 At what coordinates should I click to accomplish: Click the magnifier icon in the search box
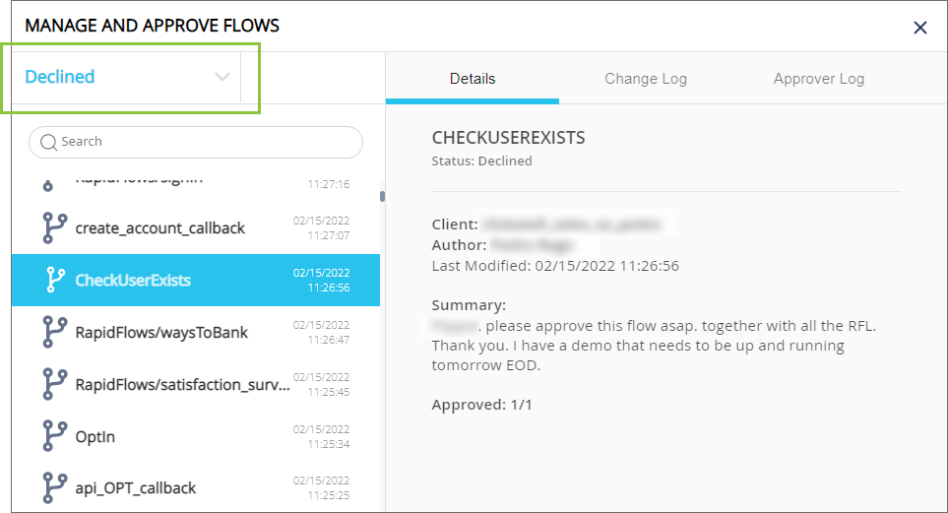(48, 142)
